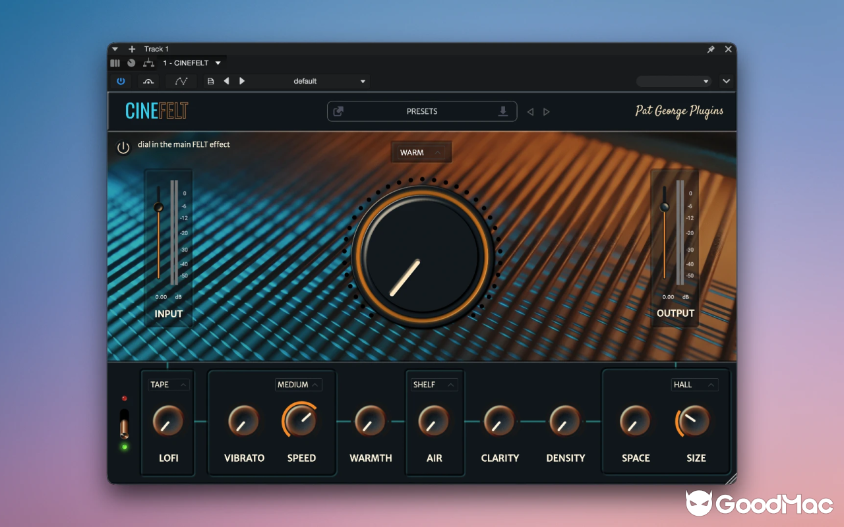Click the OUTPUT 0.00 dB value

668,297
